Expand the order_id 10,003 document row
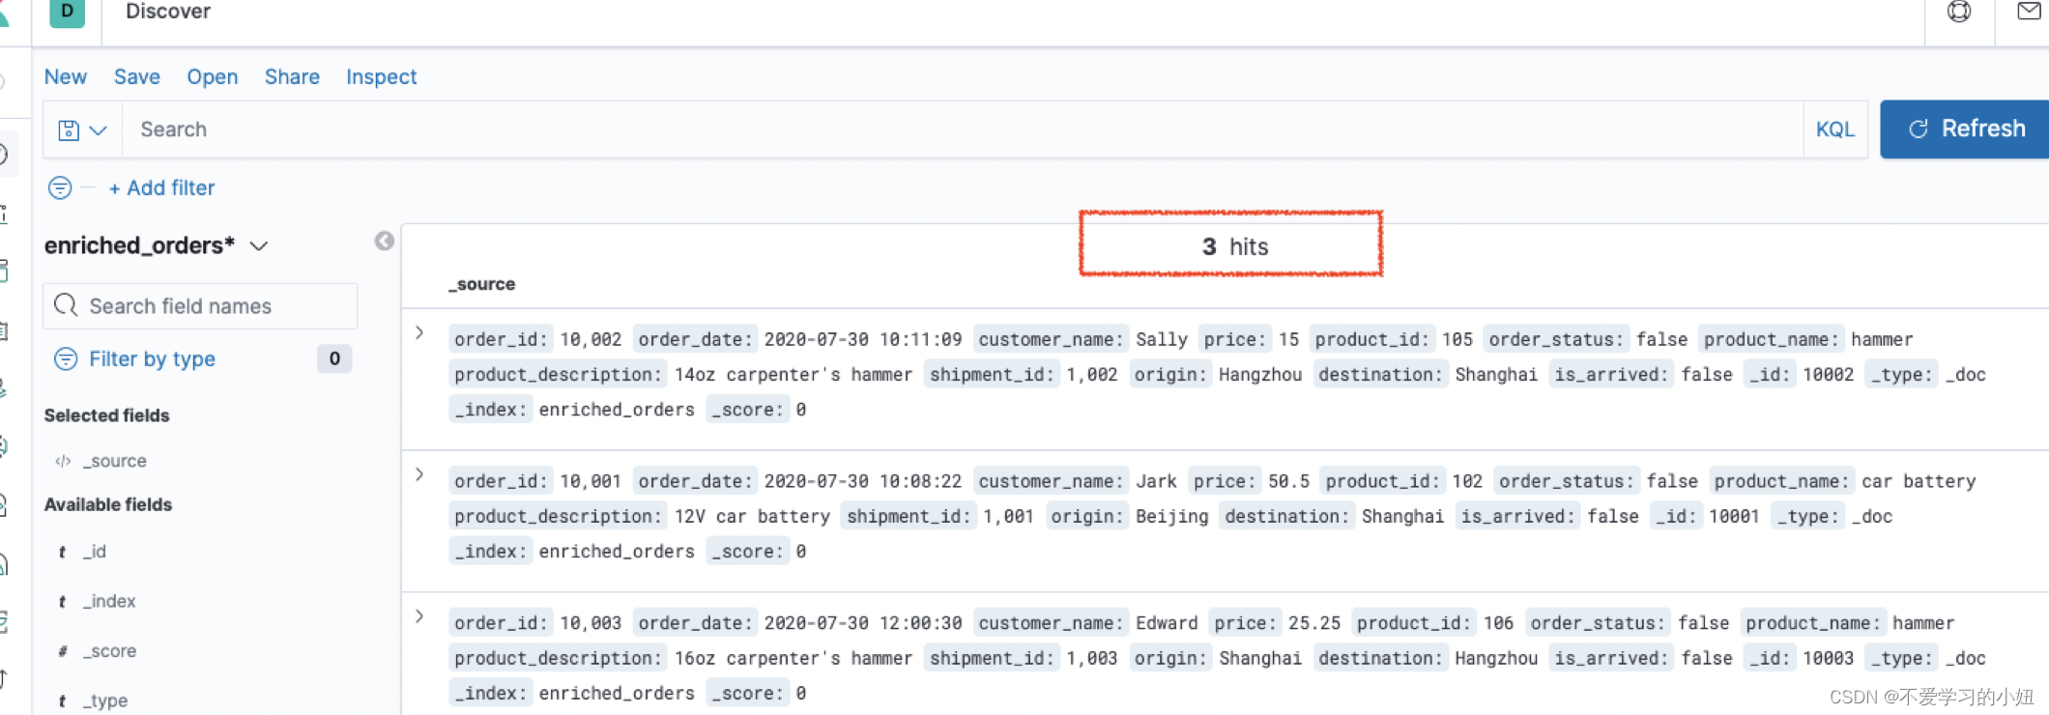2049x715 pixels. (x=419, y=616)
